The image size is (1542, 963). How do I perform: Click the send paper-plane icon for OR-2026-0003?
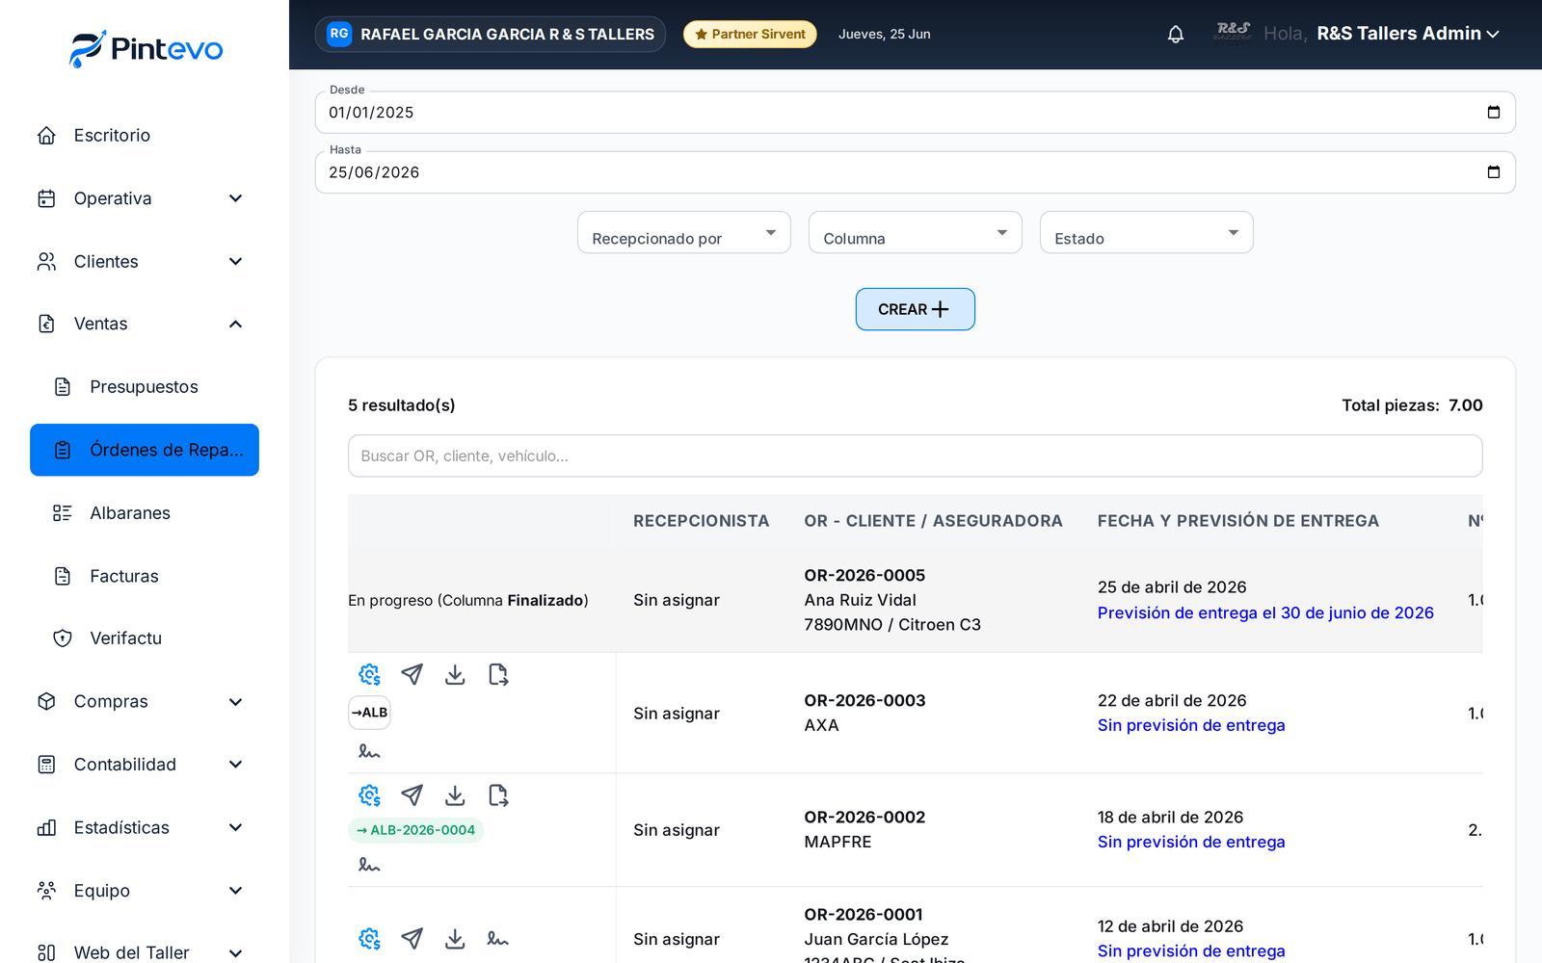412,675
